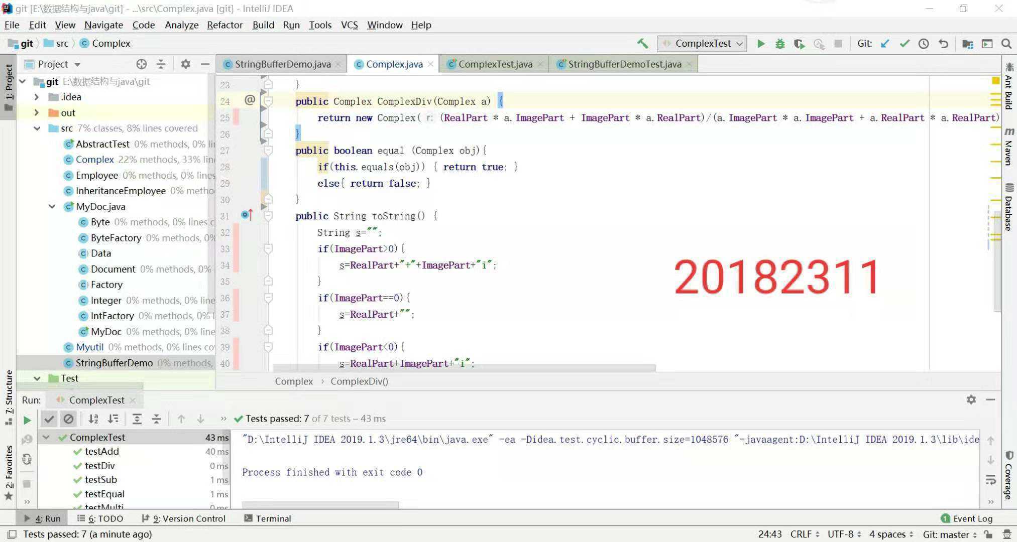Open the Refactor menu
The width and height of the screenshot is (1017, 542).
tap(224, 25)
